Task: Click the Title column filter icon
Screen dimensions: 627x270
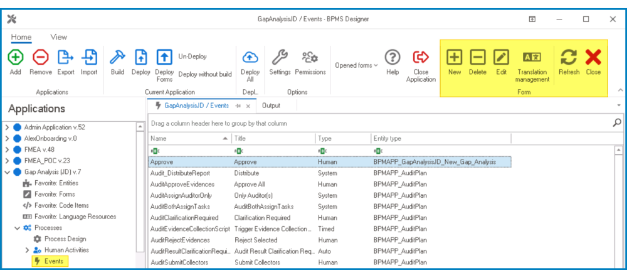Action: coord(238,151)
